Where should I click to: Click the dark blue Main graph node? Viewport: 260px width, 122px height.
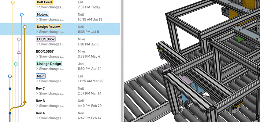point(10,76)
